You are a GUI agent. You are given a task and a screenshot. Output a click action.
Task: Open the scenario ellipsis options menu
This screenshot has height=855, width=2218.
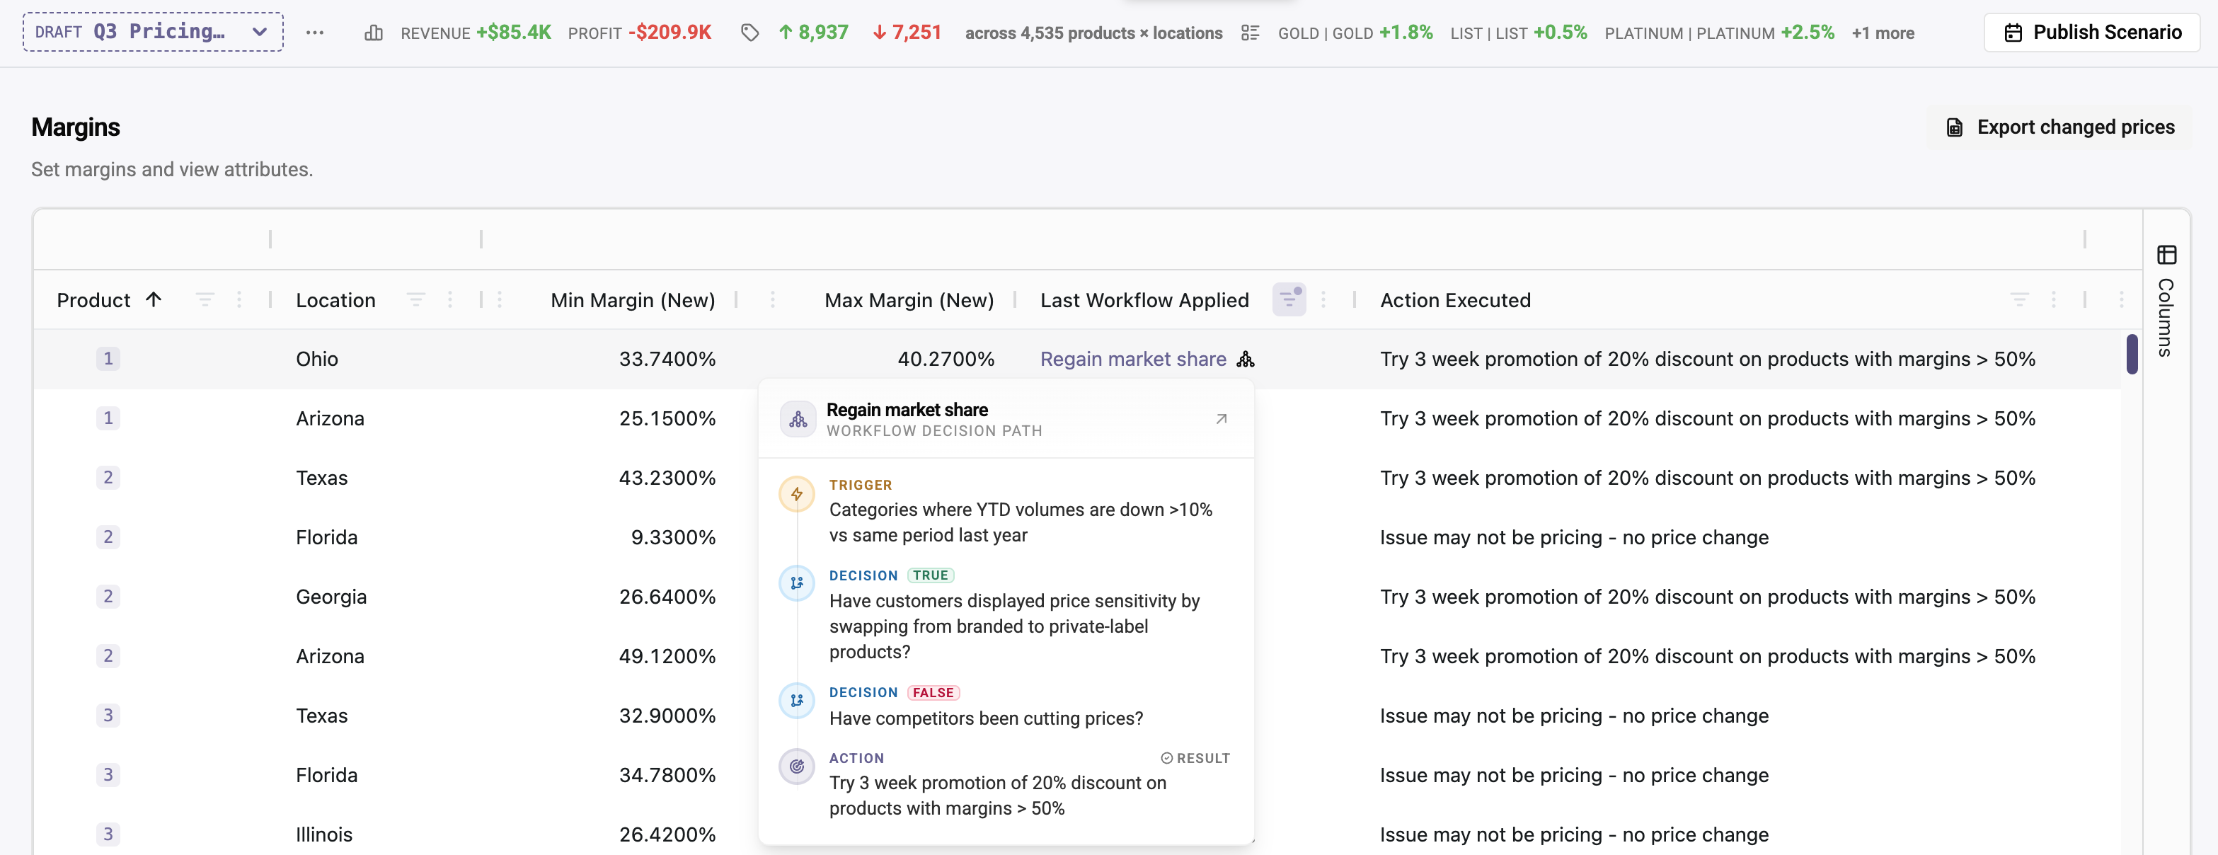pos(315,33)
